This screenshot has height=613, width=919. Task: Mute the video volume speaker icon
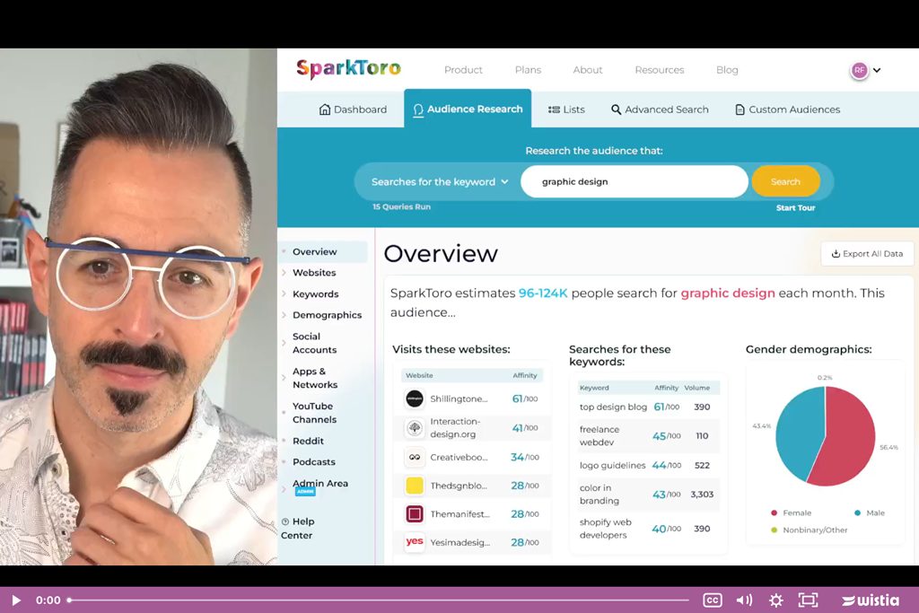point(744,600)
